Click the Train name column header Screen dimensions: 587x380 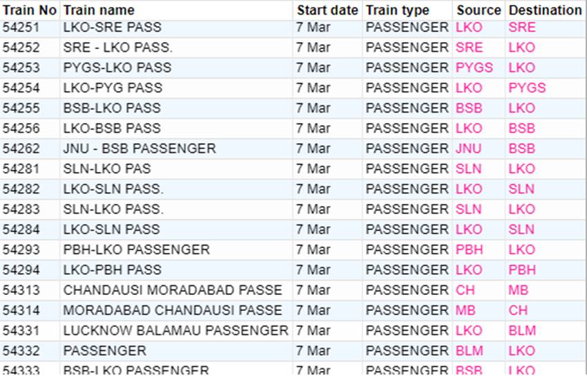click(x=99, y=10)
